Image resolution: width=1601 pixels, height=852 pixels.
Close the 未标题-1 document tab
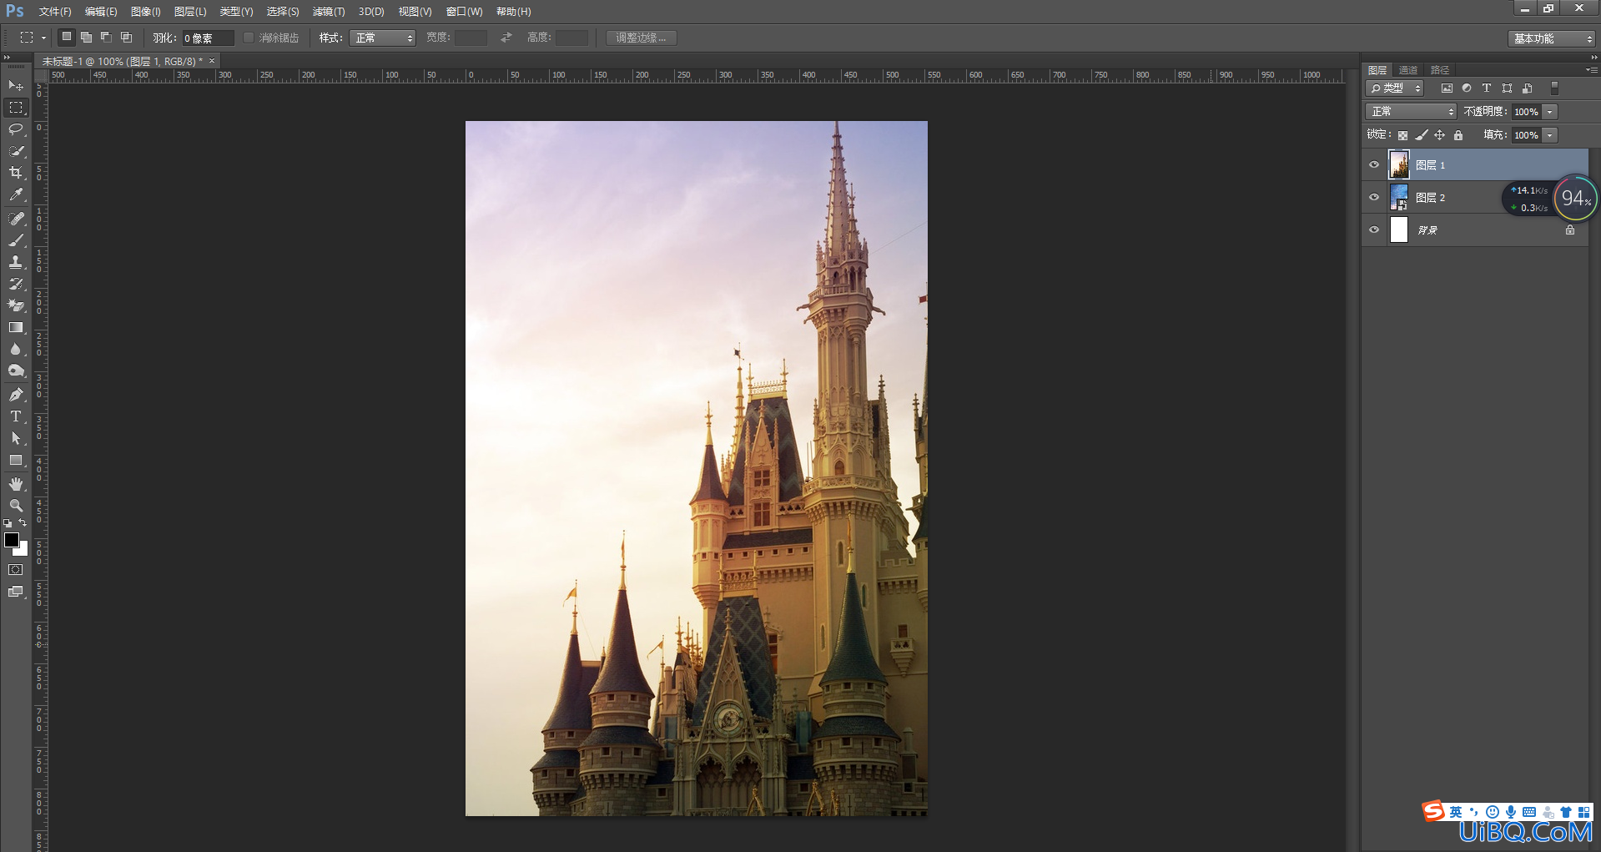(x=212, y=61)
